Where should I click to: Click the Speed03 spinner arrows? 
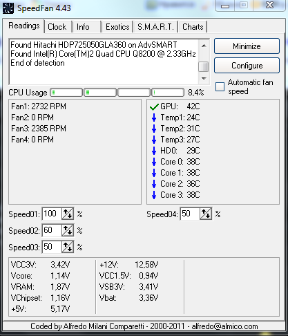coord(68,247)
